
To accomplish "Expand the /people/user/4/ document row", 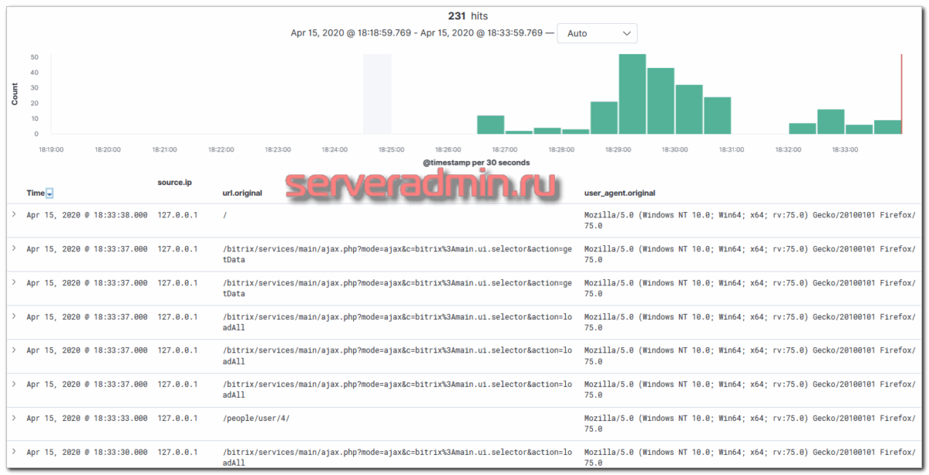I will point(14,418).
